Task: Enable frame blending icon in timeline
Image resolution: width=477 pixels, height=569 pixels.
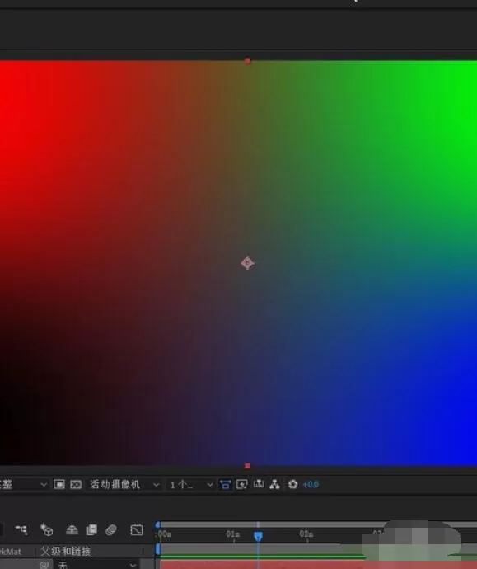Action: tap(91, 529)
